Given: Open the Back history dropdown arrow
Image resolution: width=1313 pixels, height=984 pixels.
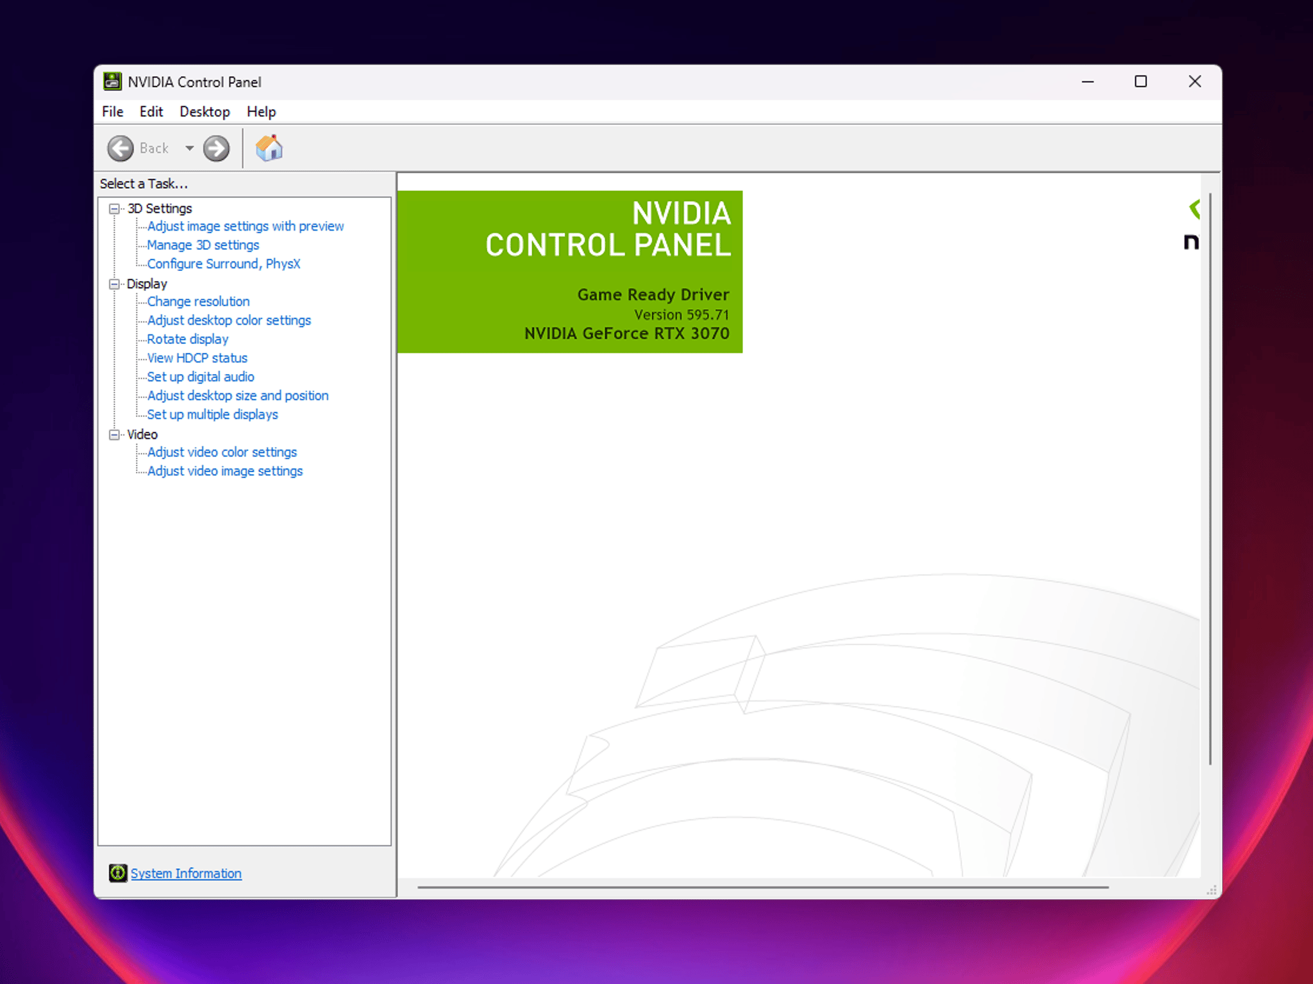Looking at the screenshot, I should point(189,149).
